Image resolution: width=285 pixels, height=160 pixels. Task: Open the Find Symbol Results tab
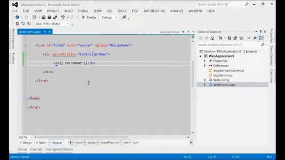tap(59, 149)
